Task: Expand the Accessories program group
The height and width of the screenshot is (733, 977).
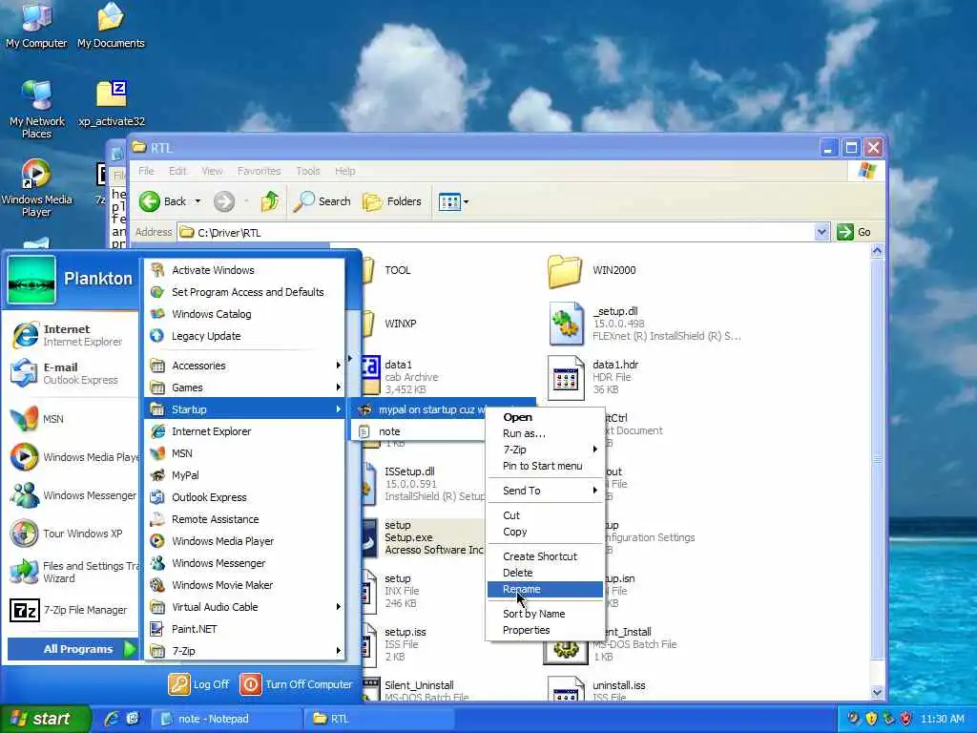Action: click(245, 366)
